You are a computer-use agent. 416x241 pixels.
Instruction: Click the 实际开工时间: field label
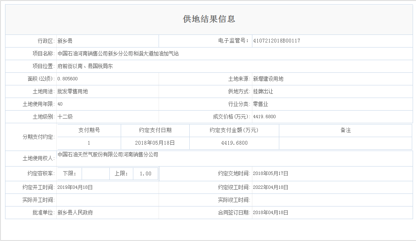coord(39,200)
